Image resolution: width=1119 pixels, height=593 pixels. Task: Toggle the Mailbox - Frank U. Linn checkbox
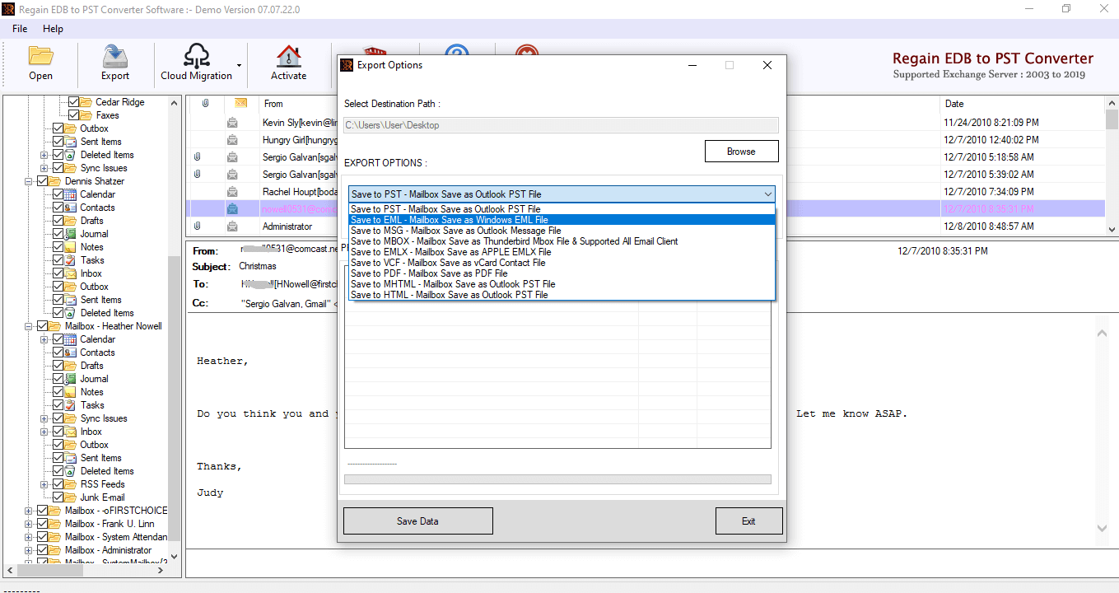click(43, 524)
